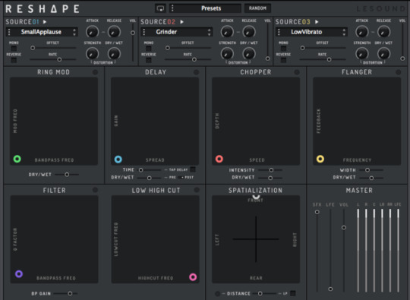Enable the Delay effect

[196, 72]
